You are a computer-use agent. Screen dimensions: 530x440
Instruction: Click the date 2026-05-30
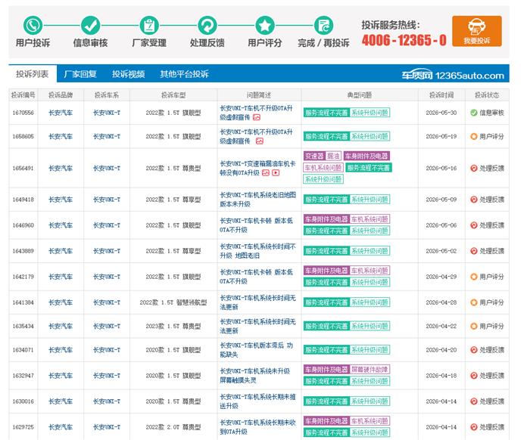click(441, 113)
